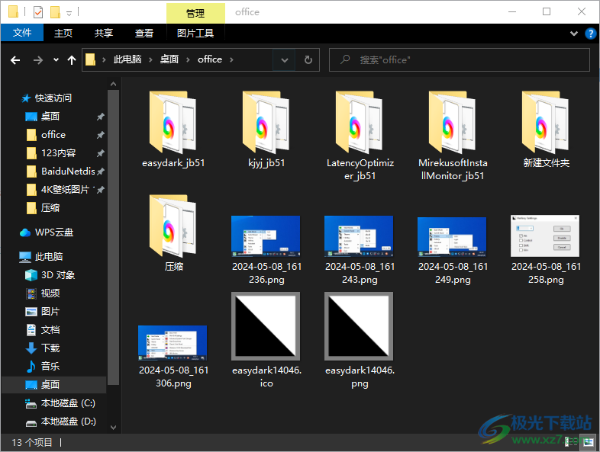Select 桌面 under 此电脑 in sidebar

(x=53, y=385)
